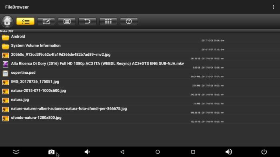
Task: Select the natura.jpg file name
Action: coord(20,100)
